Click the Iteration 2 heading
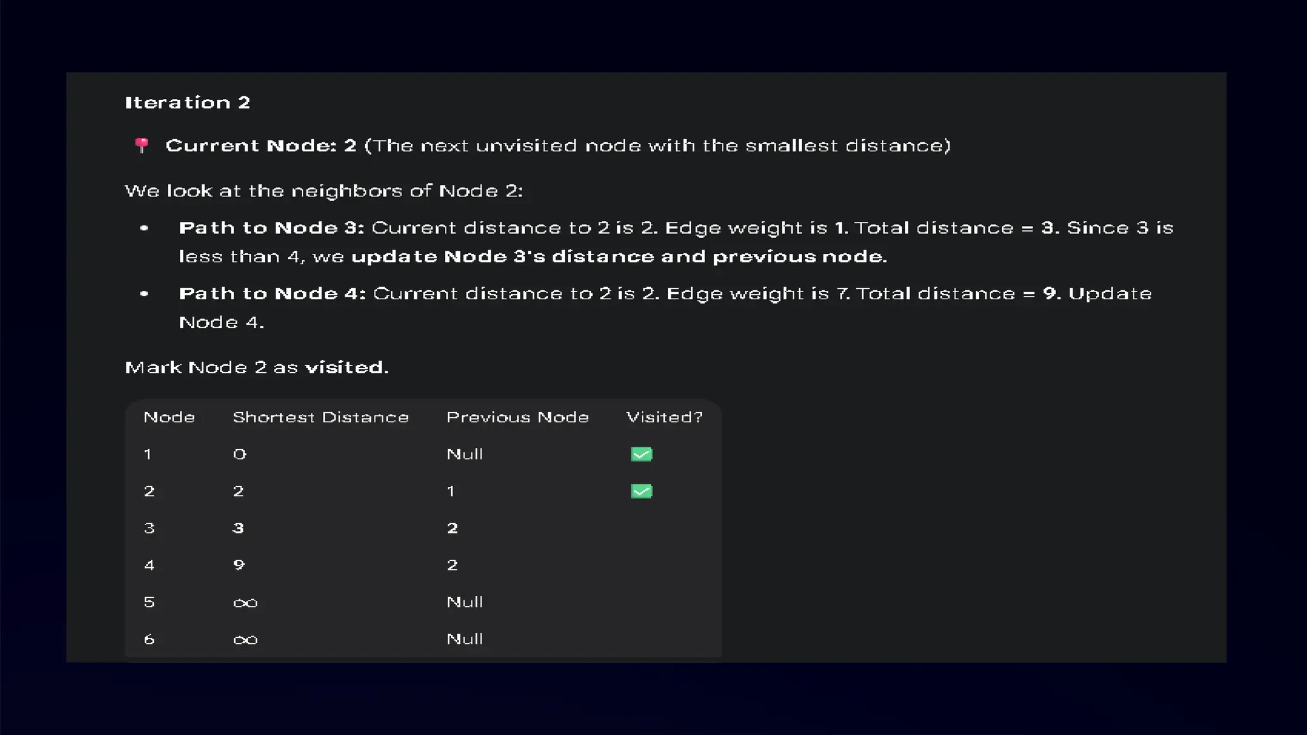Image resolution: width=1307 pixels, height=735 pixels. [187, 103]
